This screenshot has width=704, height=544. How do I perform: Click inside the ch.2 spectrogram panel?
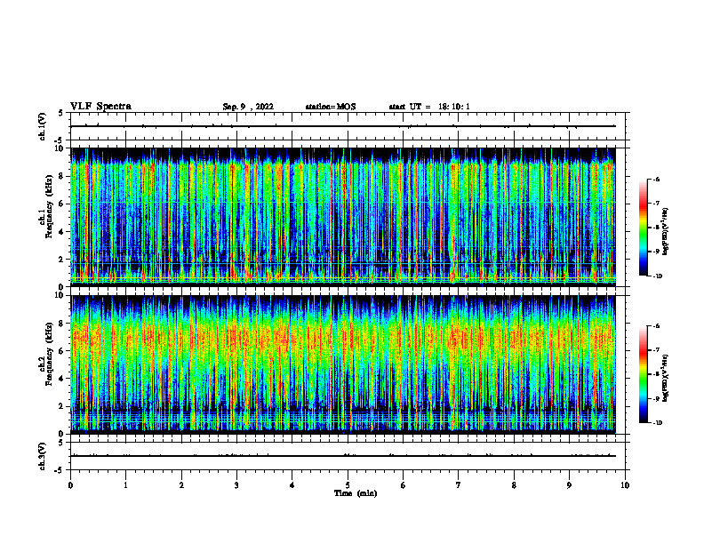pyautogui.click(x=343, y=364)
